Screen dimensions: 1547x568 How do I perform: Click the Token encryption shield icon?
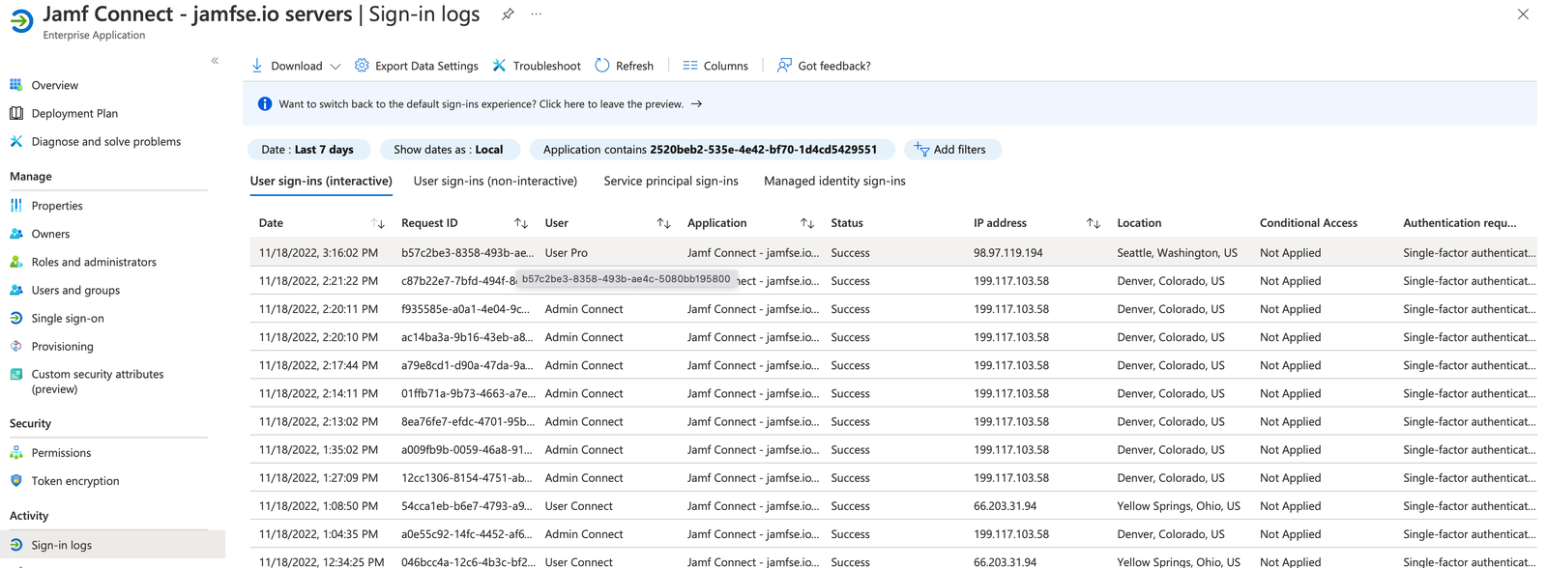coord(16,480)
